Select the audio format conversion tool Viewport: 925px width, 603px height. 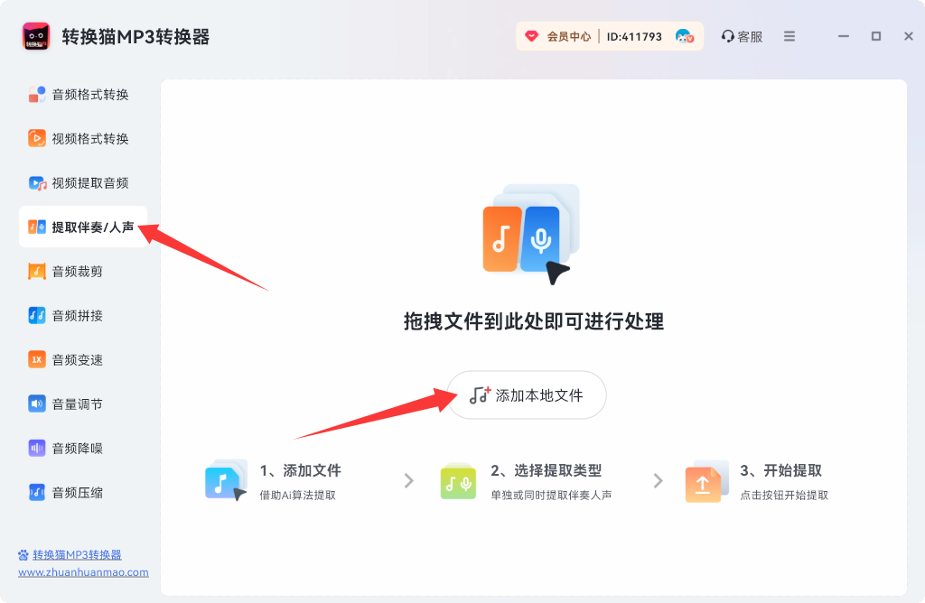(80, 93)
